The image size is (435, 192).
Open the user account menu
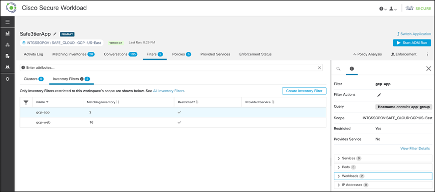point(393,9)
